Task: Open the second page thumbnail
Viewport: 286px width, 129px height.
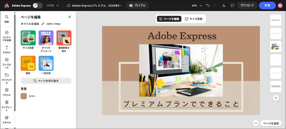Action: 276,34
